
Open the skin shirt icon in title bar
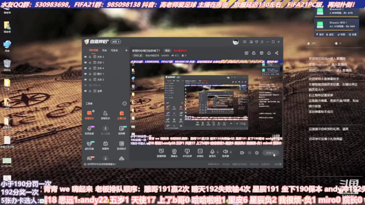256,42
